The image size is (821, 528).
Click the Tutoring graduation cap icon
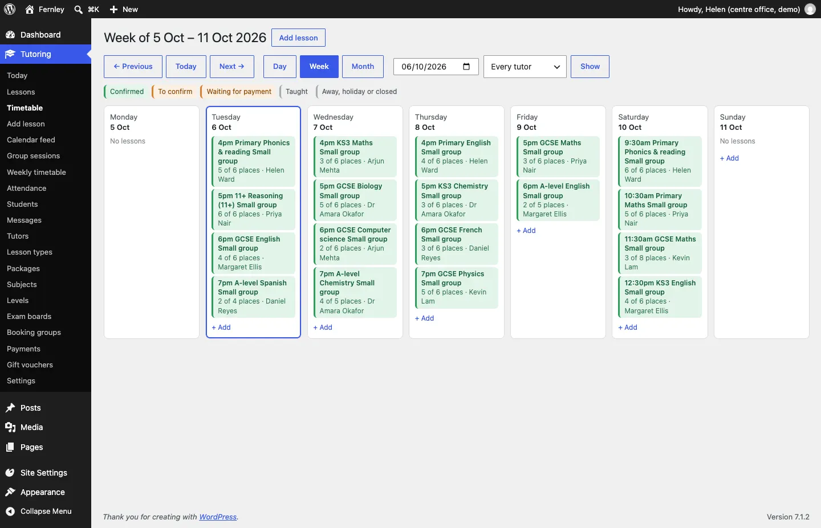pyautogui.click(x=10, y=54)
